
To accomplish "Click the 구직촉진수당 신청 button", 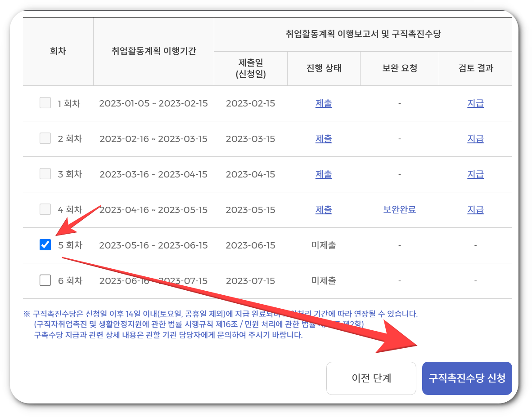I will 467,378.
